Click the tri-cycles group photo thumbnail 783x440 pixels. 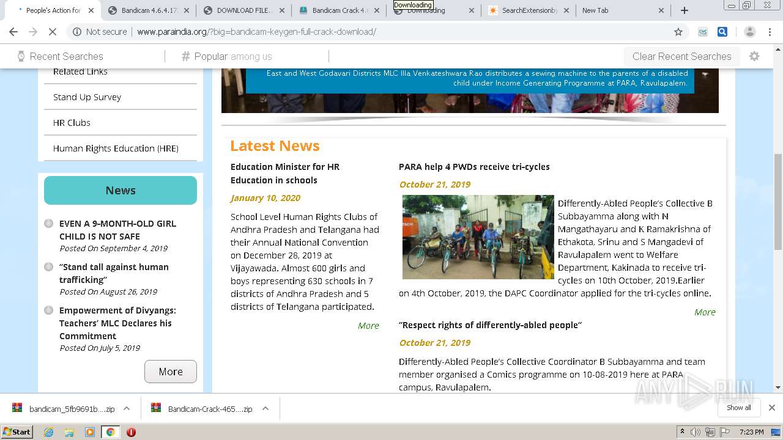(478, 237)
